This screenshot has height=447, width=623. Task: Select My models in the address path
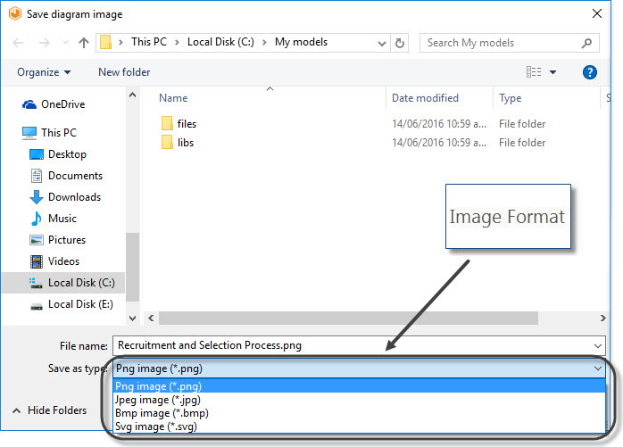[301, 42]
